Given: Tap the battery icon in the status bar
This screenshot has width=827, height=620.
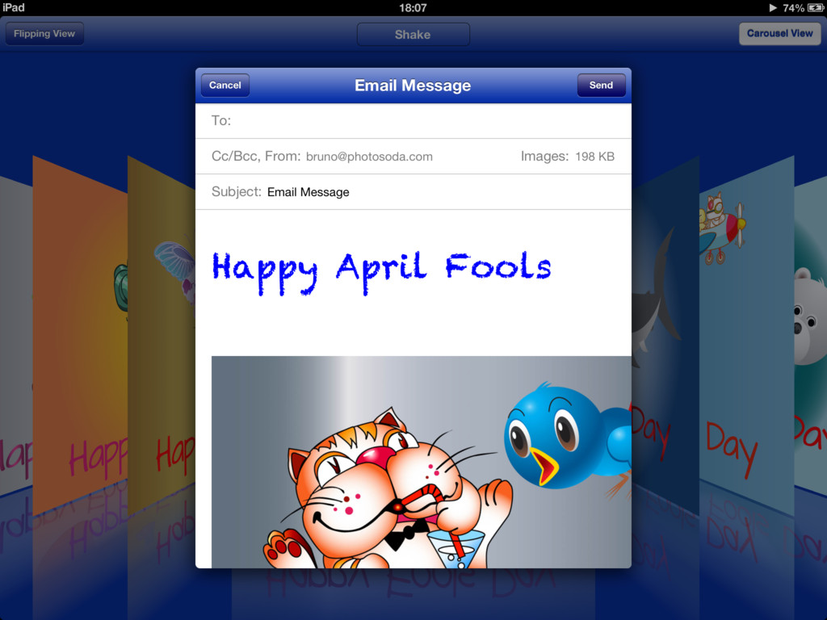Looking at the screenshot, I should (816, 8).
